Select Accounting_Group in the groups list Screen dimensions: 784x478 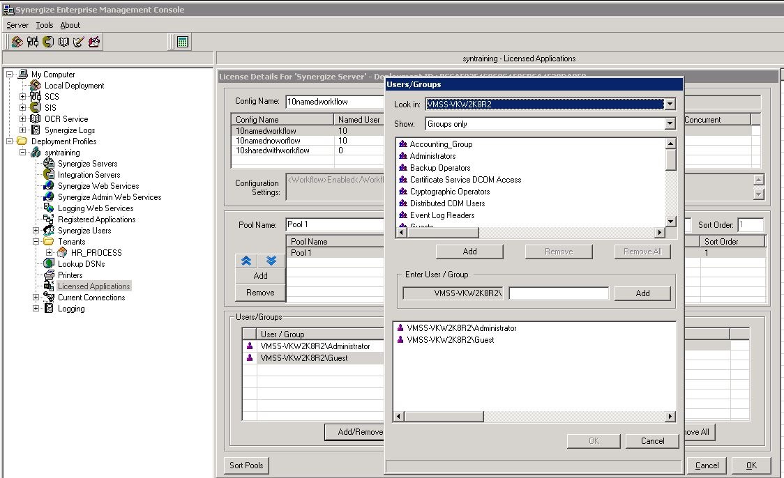[x=441, y=144]
